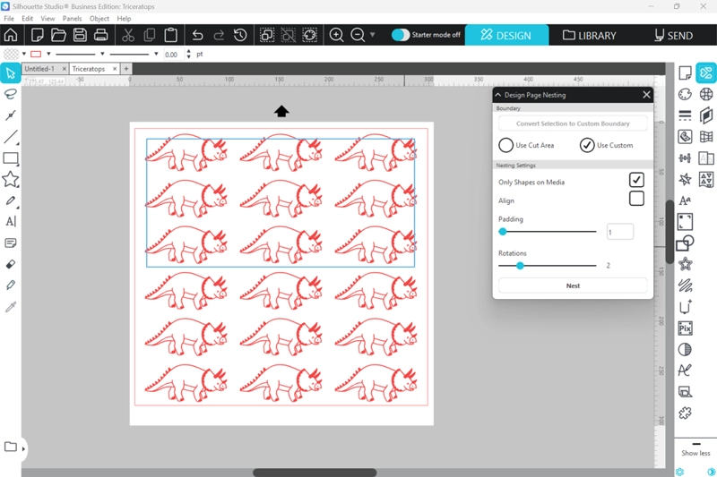Expand the zoom options dropdown arrow
This screenshot has height=477, width=717.
coord(373,36)
